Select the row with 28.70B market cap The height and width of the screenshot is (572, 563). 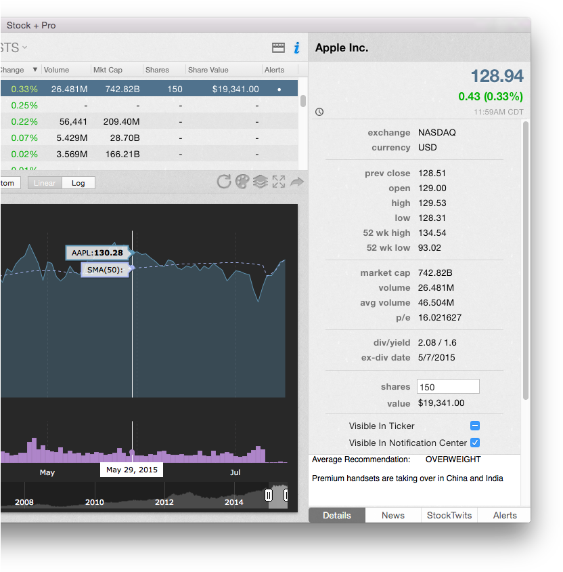point(149,138)
